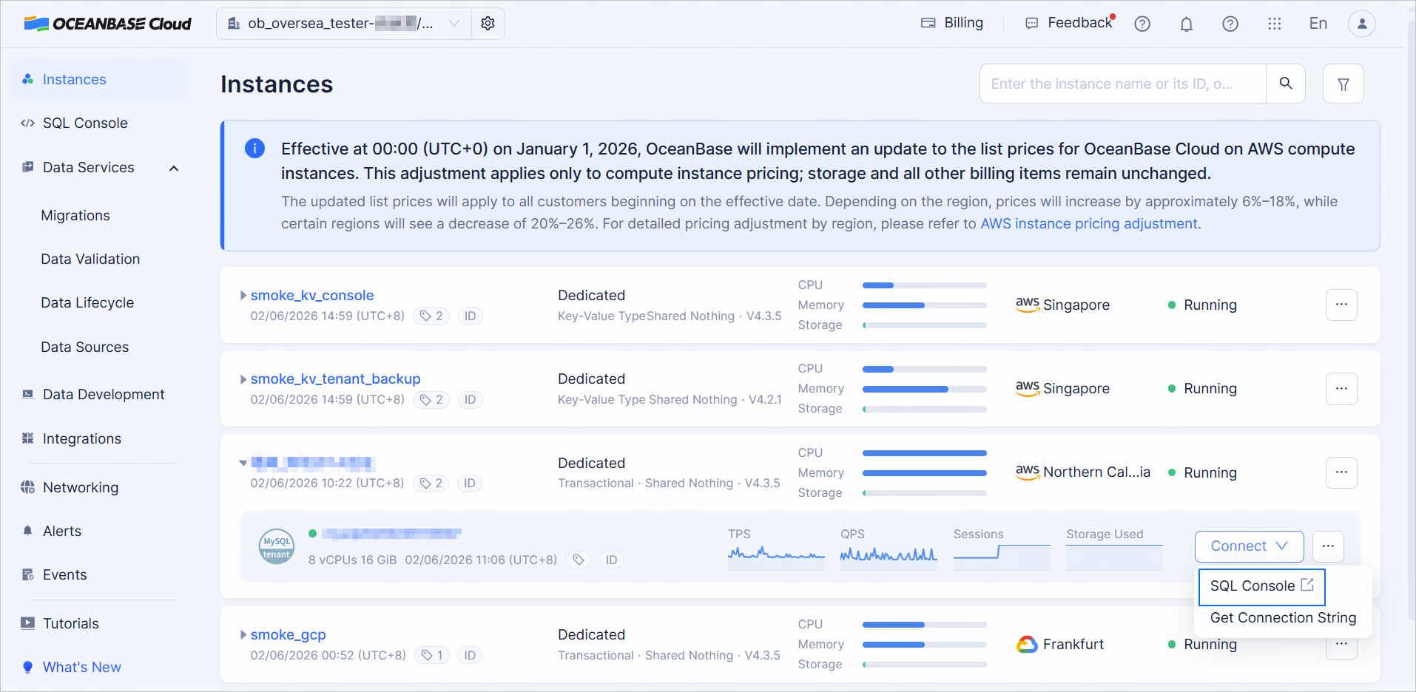This screenshot has width=1416, height=692.
Task: Expand the smoke_gcp instance row
Action: coord(243,635)
